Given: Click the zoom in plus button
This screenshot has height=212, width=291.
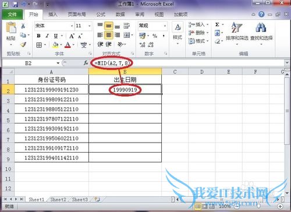Looking at the screenshot, I should (x=280, y=206).
